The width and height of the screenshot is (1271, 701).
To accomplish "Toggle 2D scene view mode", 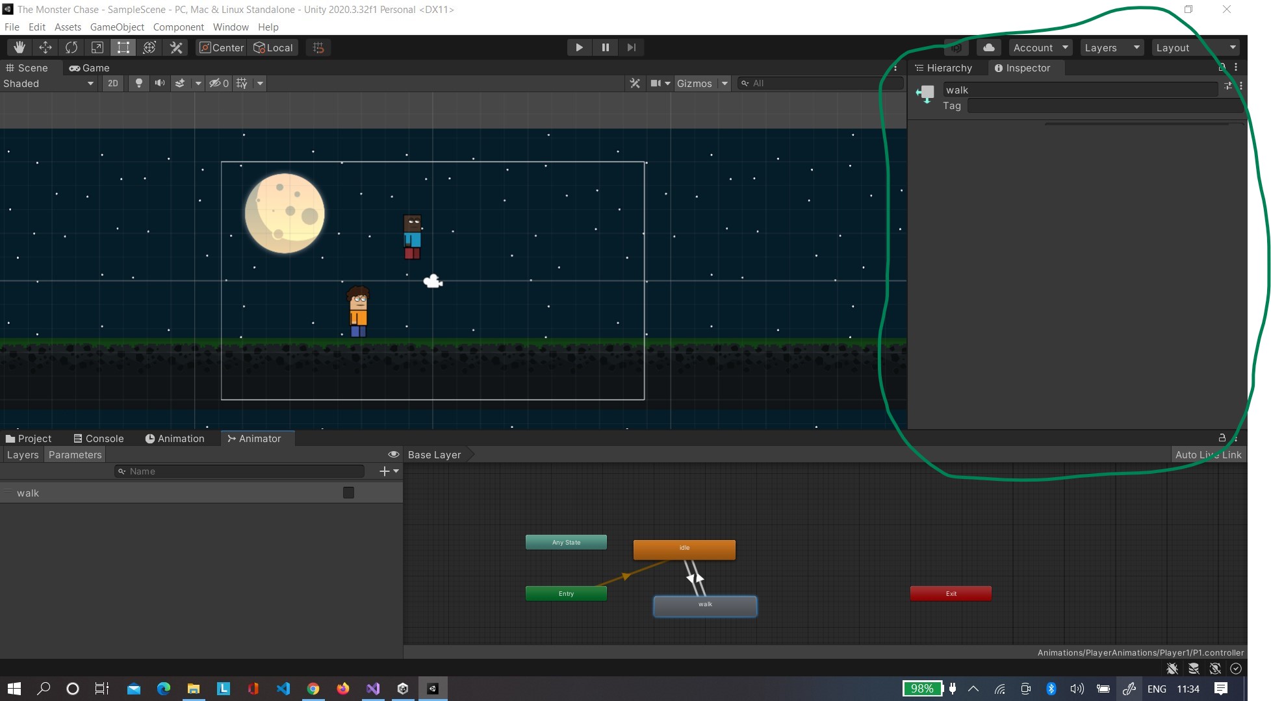I will 113,83.
